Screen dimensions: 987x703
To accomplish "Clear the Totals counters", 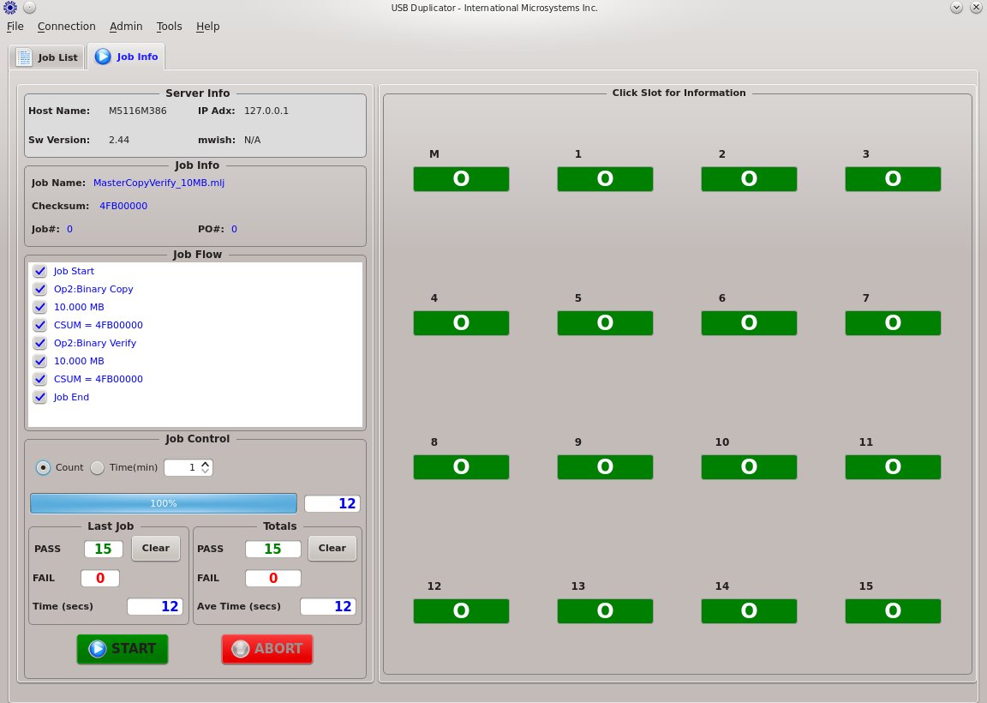I will [332, 548].
